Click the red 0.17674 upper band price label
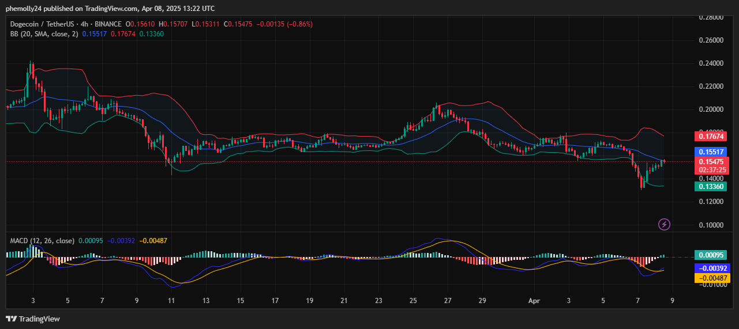The width and height of the screenshot is (739, 329). tap(710, 137)
